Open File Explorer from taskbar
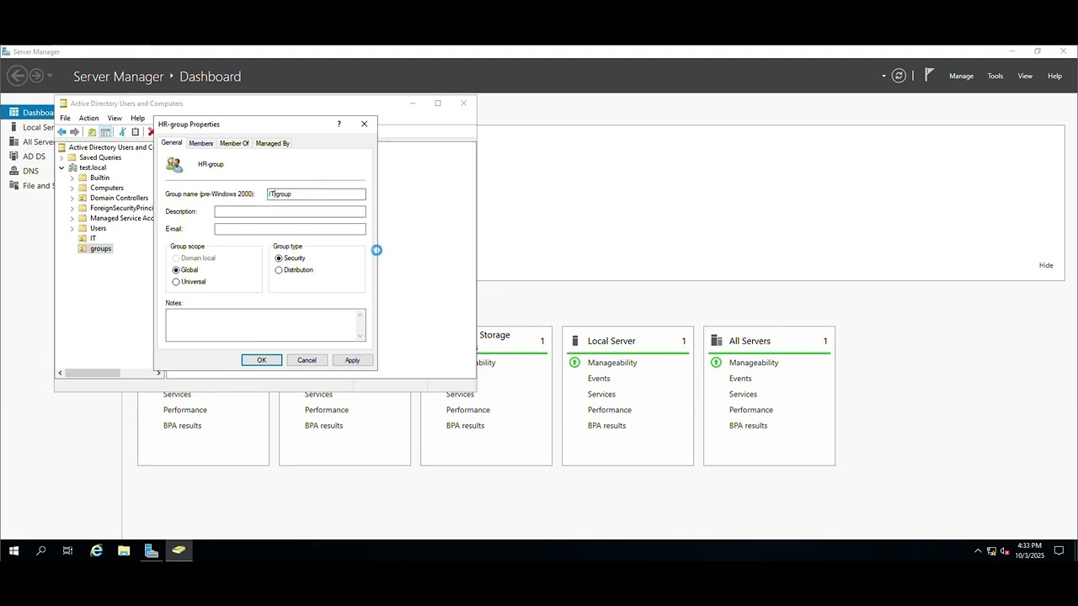 coord(124,550)
